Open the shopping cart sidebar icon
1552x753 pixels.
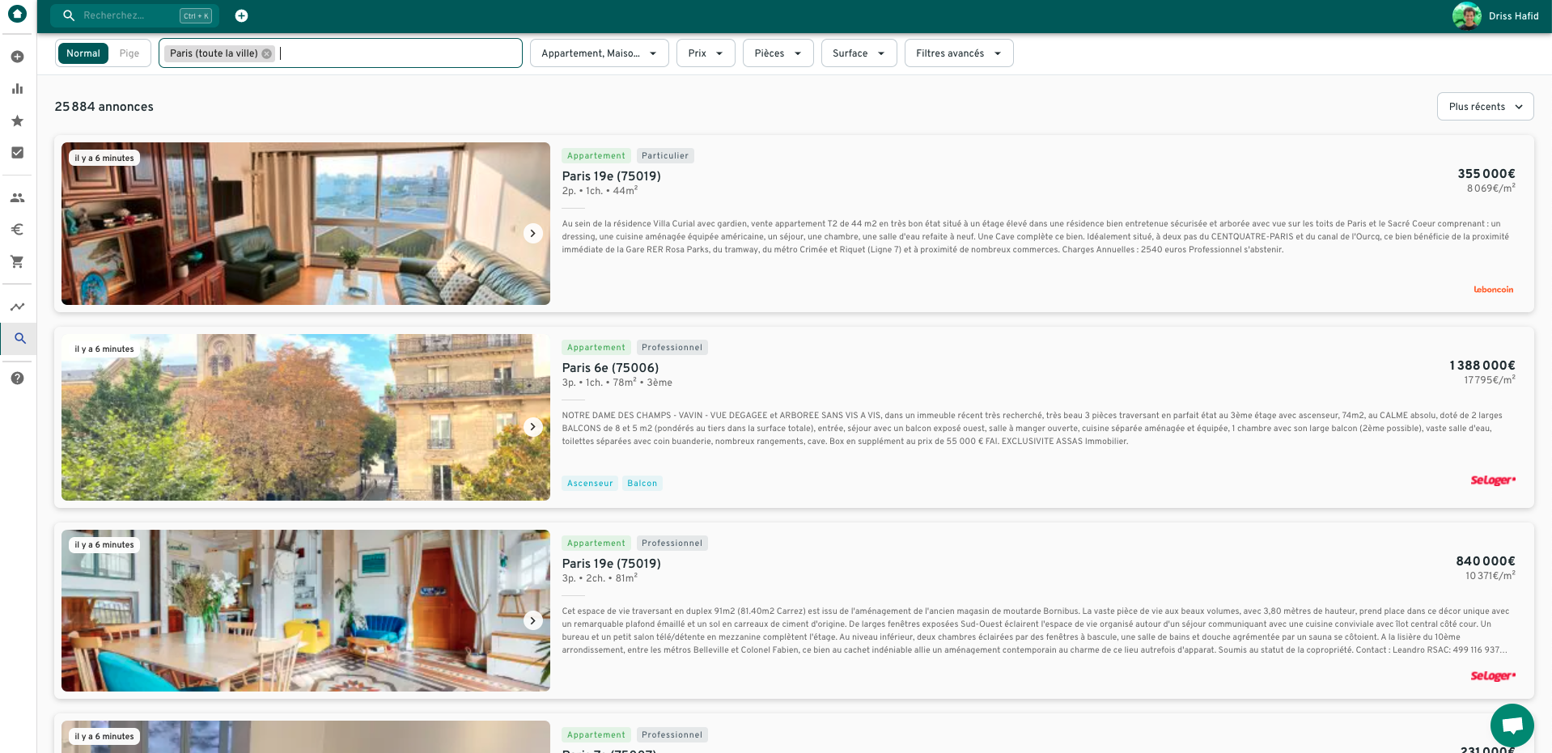pos(17,261)
